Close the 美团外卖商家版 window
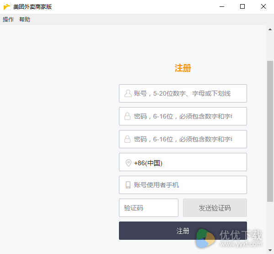274x254 pixels. 263,7
